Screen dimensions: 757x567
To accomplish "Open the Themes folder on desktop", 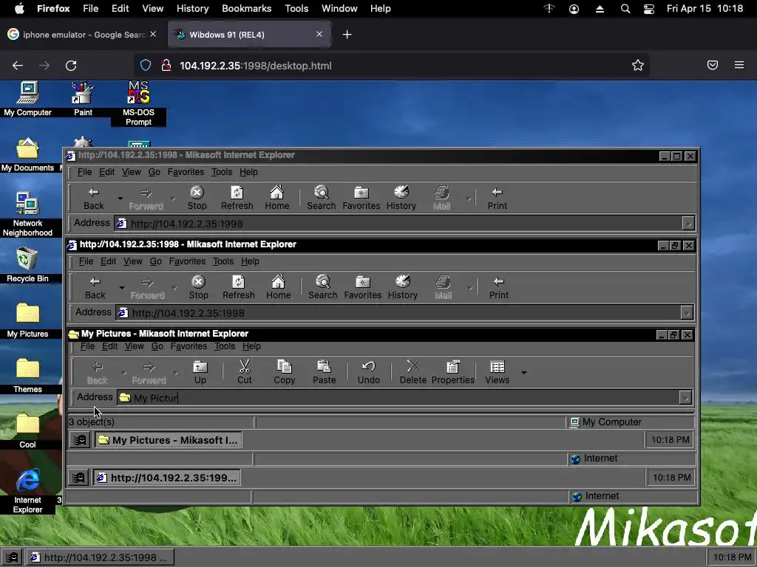I will click(27, 376).
